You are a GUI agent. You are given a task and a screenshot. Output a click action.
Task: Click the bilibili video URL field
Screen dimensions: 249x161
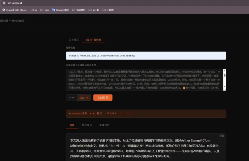tap(146, 56)
